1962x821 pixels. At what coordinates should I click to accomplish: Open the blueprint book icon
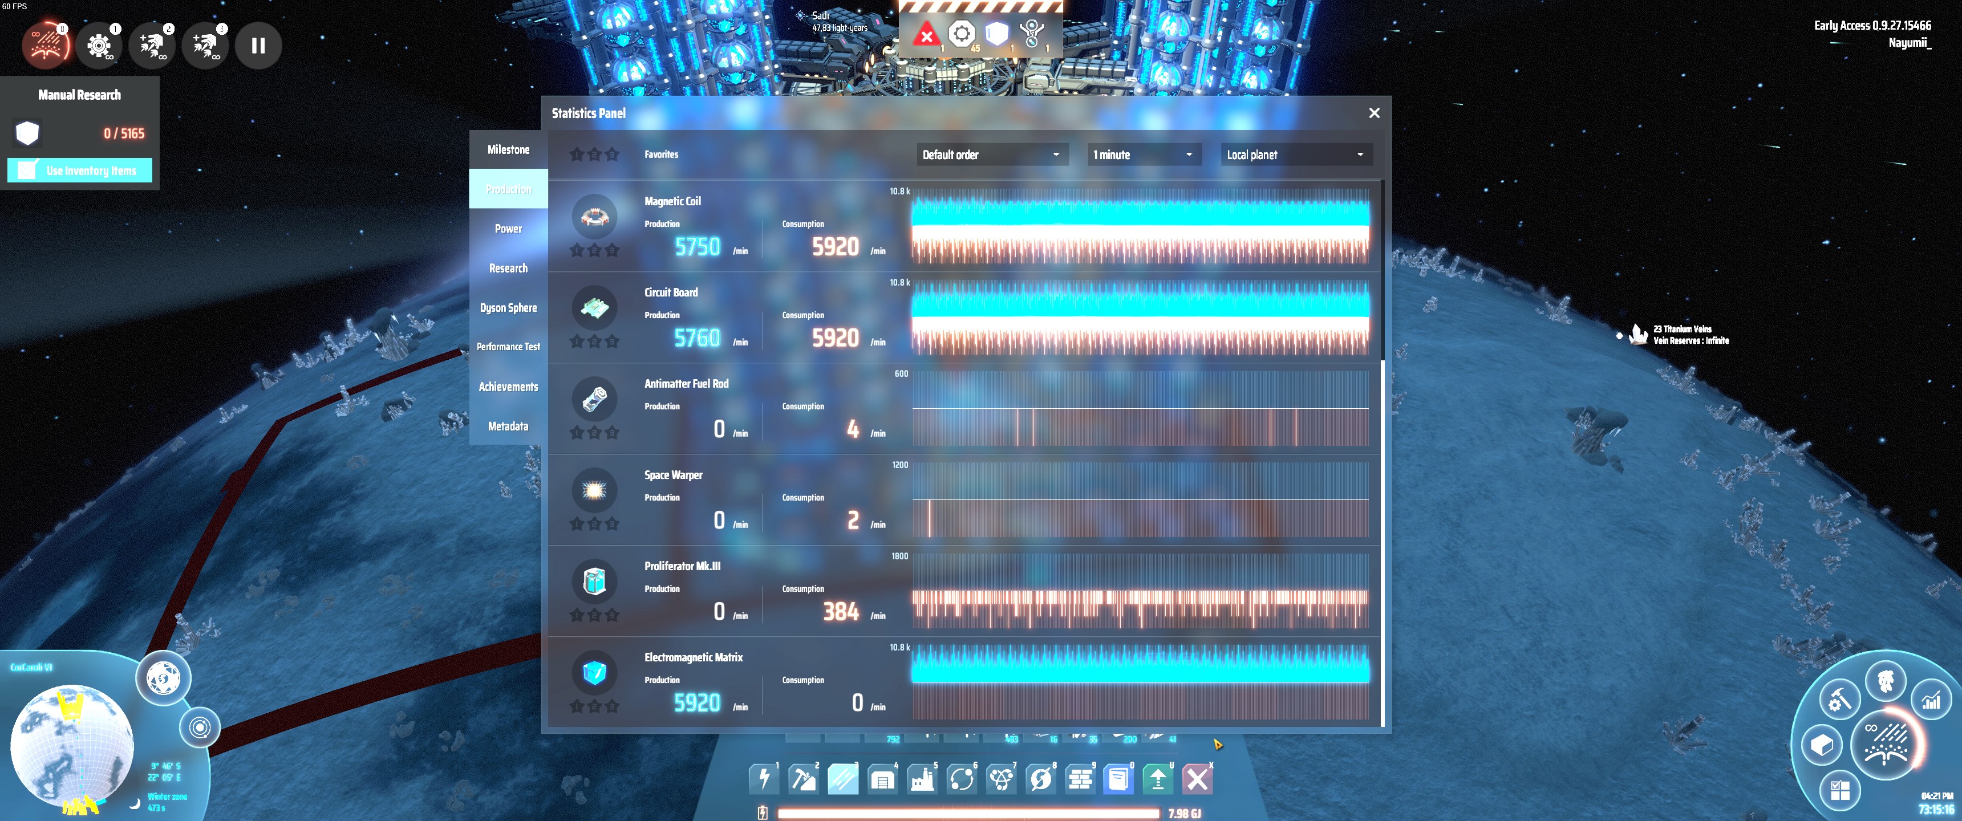click(x=1118, y=778)
